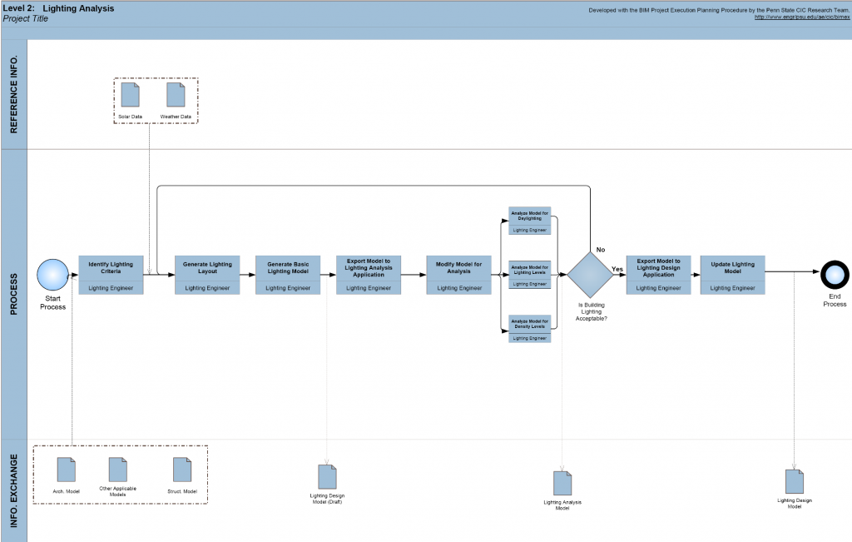
Task: Select the Lighting Design Model (Draft) icon
Action: 328,477
